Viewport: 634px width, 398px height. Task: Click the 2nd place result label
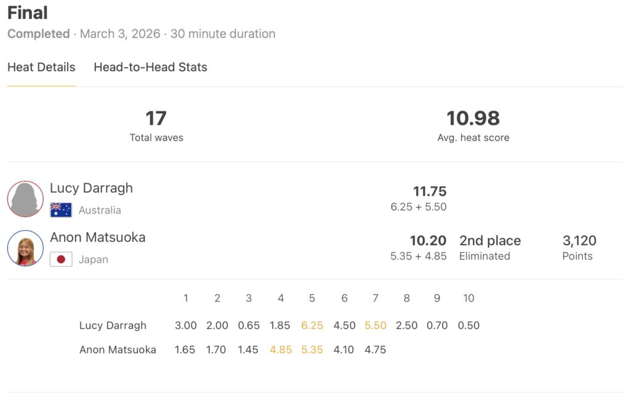click(x=490, y=241)
